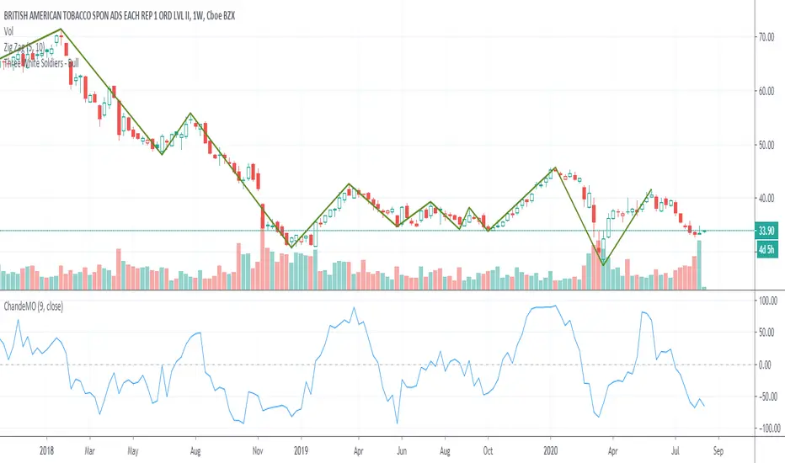This screenshot has height=463, width=785.
Task: Click the Nov label on time axis
Action: (258, 451)
